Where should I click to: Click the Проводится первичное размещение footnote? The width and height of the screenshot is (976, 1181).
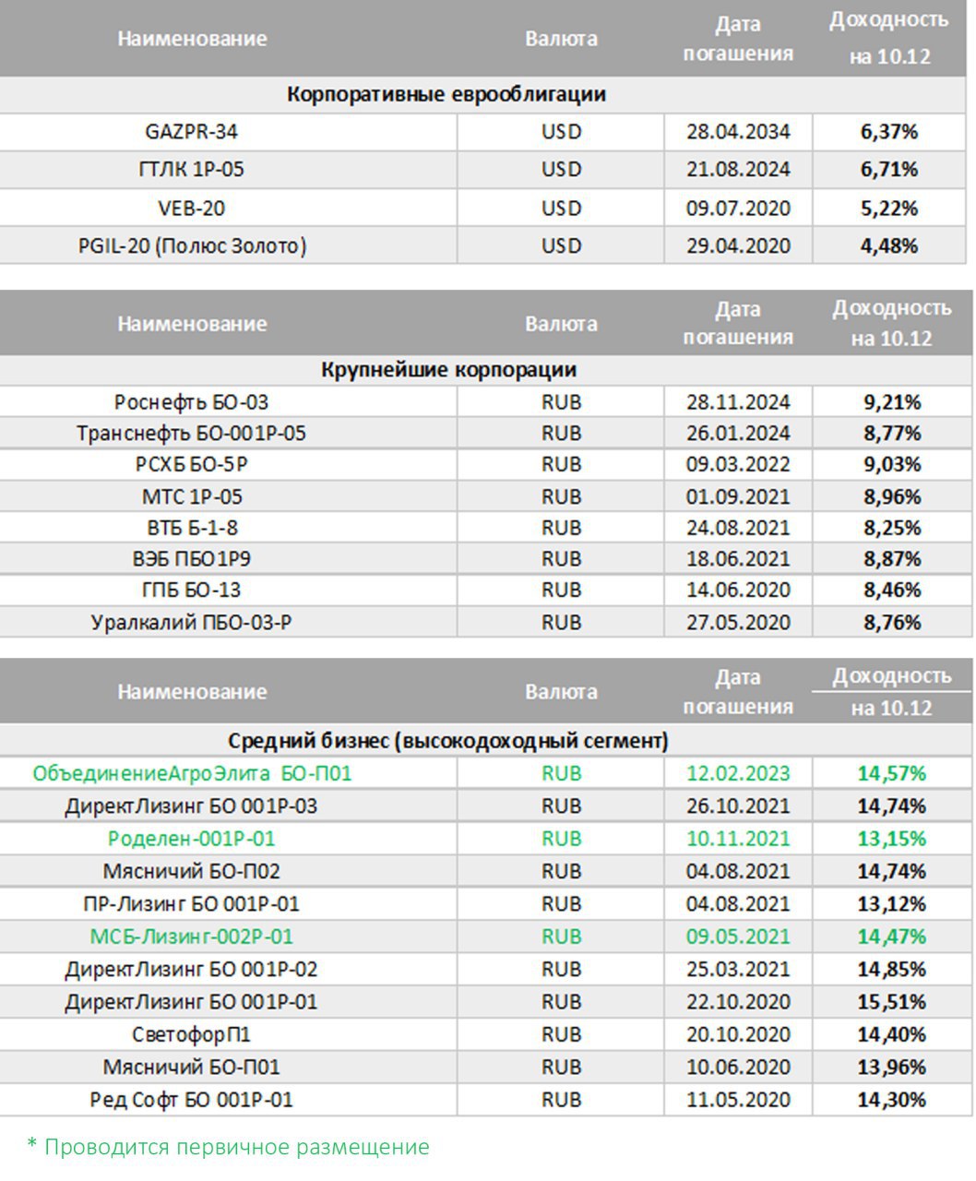pos(229,1148)
